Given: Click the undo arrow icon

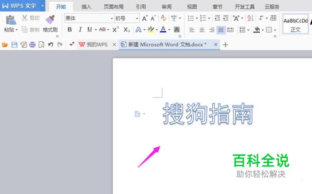Looking at the screenshot, I should tap(50, 44).
